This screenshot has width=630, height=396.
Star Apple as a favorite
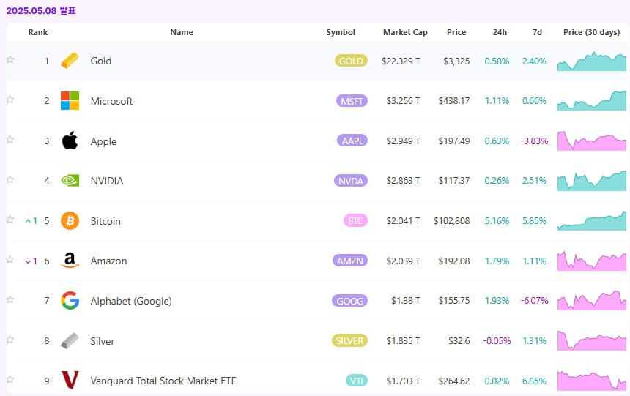(x=10, y=139)
